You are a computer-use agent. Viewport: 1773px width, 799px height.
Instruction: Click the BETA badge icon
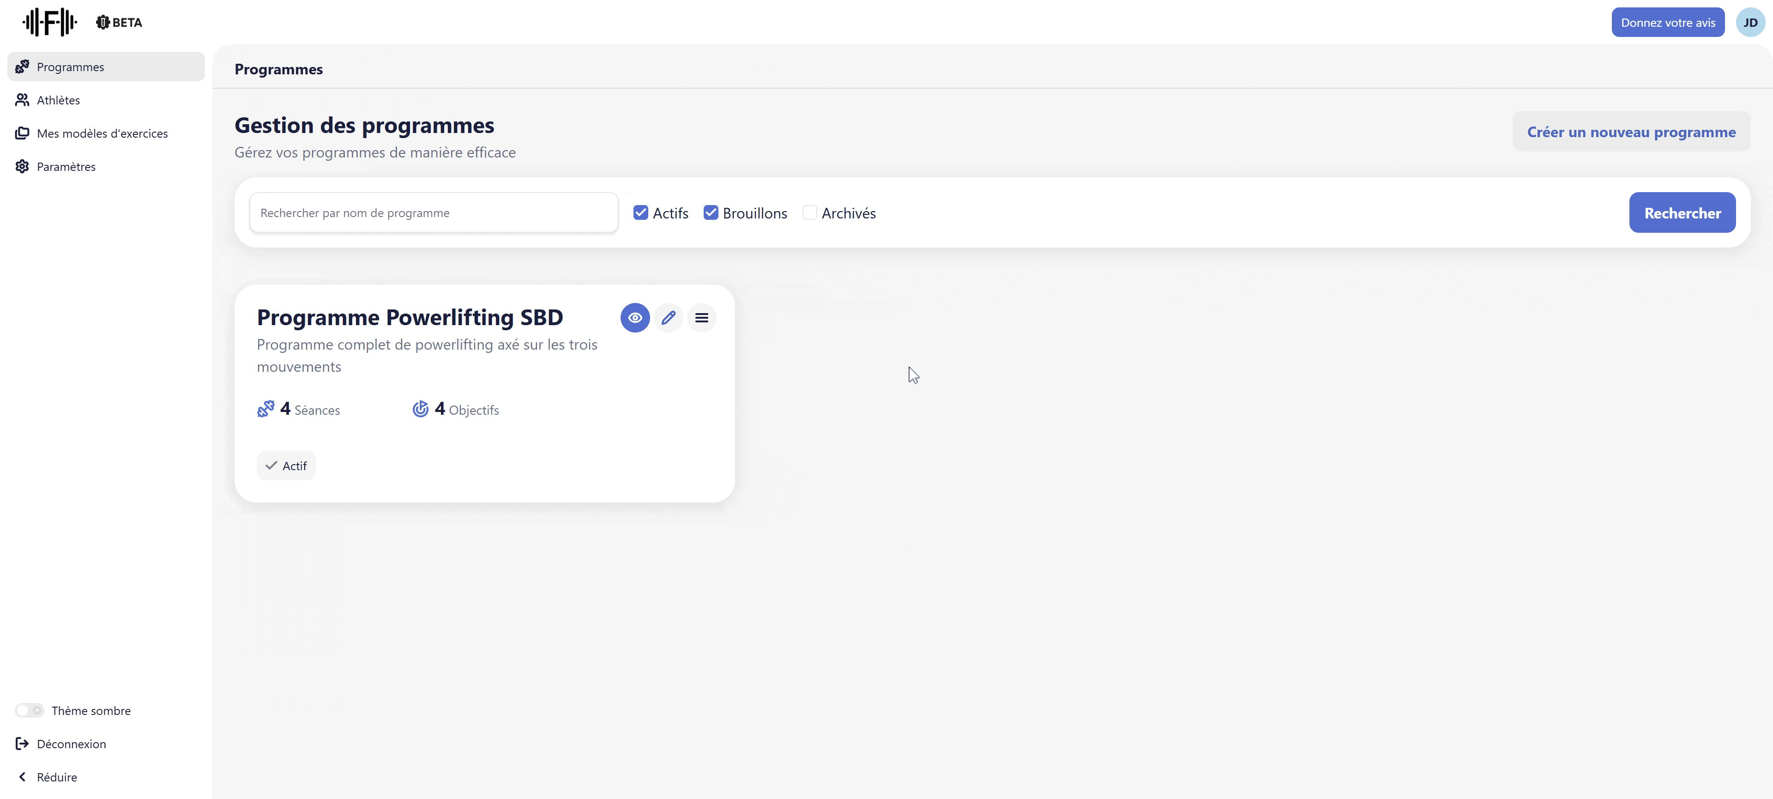coord(103,23)
